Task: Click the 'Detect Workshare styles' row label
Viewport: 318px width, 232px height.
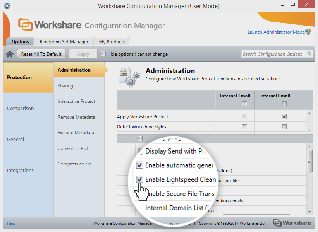Action: [141, 127]
